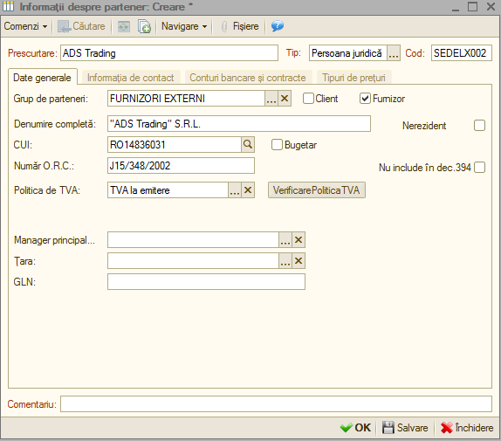Click the magnifier icon next to CUI

pos(248,144)
